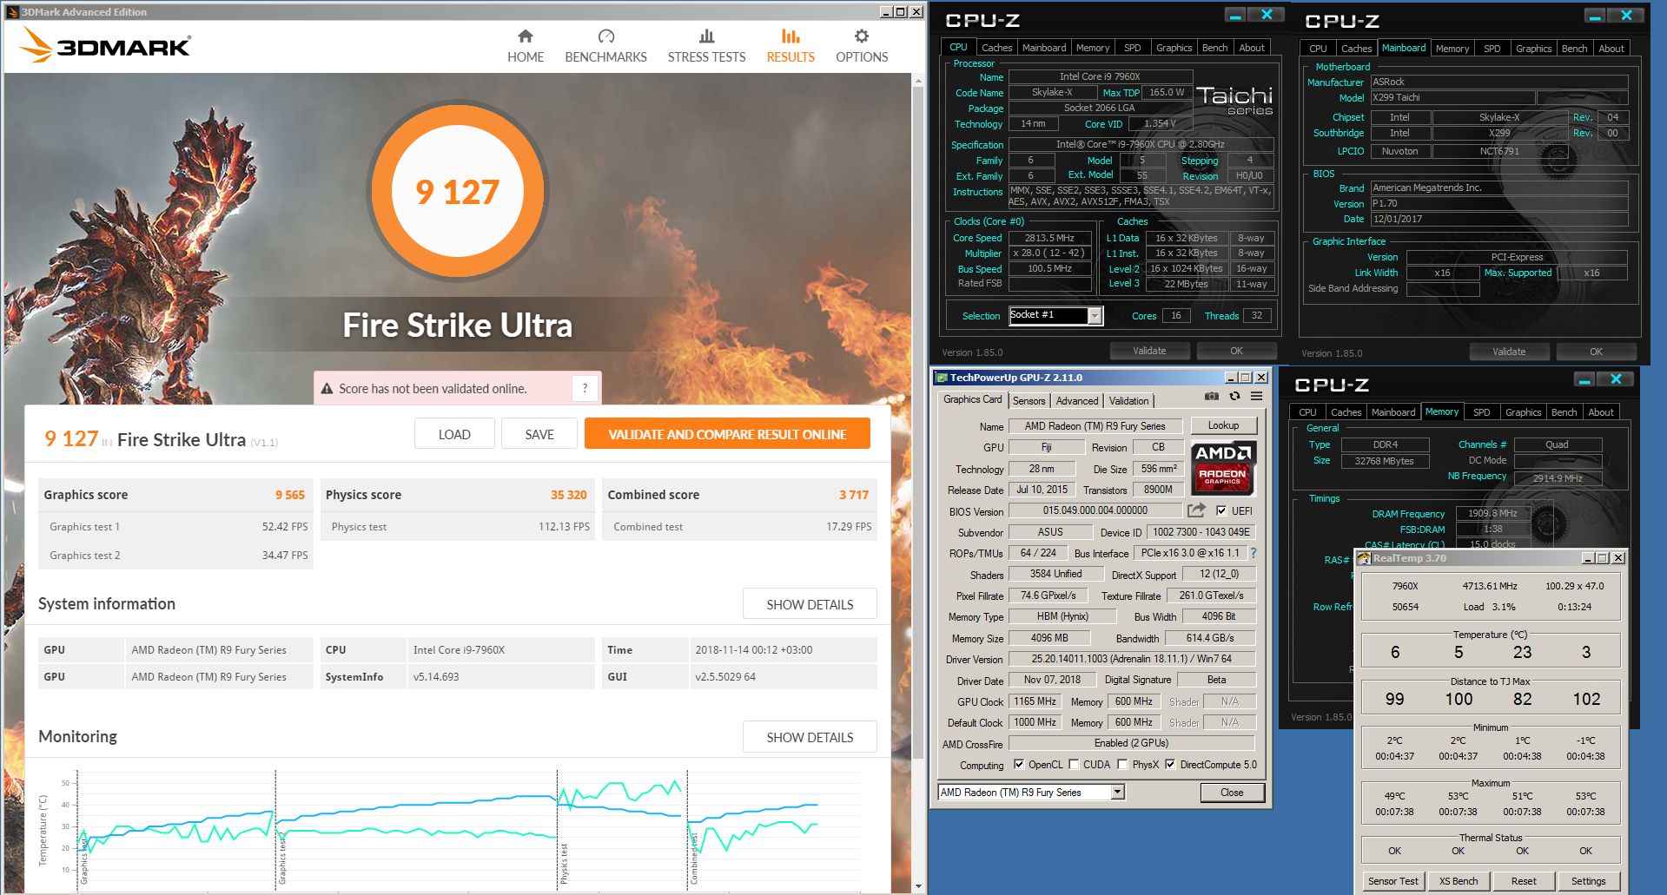This screenshot has width=1667, height=895.
Task: Click Graphics test 2 FPS row
Action: (x=176, y=556)
